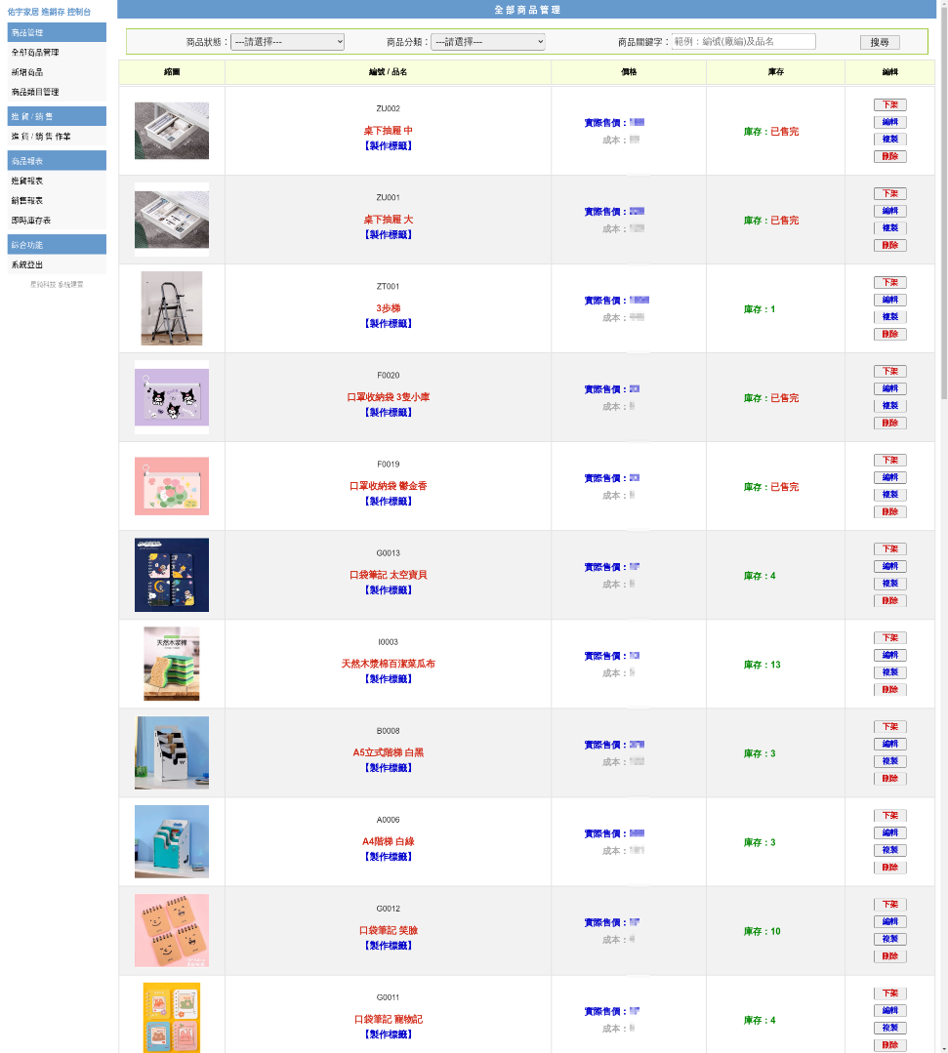Image resolution: width=948 pixels, height=1053 pixels.
Task: Click product name 桌下抽屜 中
Action: coord(389,131)
